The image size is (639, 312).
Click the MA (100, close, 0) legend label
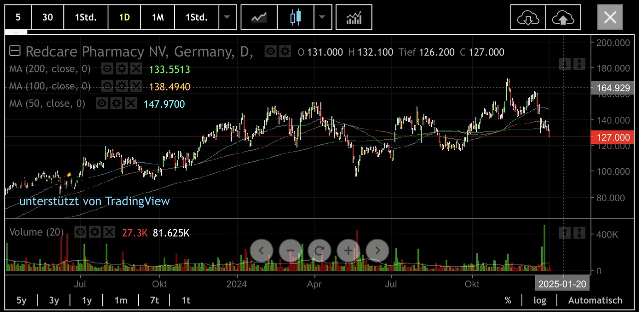(50, 86)
